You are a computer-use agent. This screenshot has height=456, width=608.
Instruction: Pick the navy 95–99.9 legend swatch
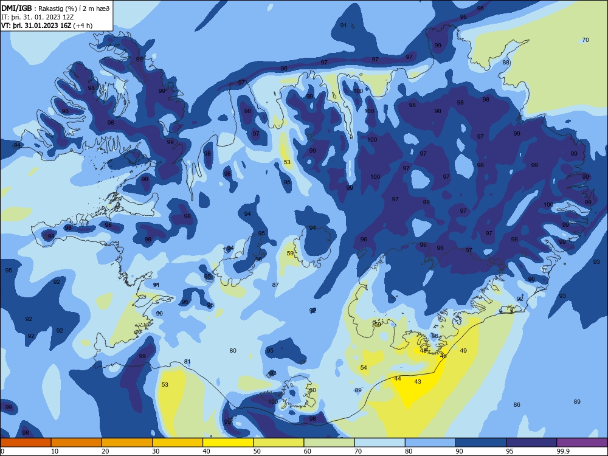coord(531,443)
